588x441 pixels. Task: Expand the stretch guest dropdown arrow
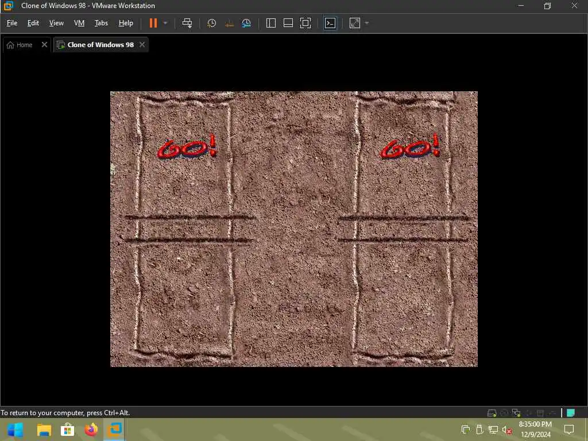click(367, 23)
